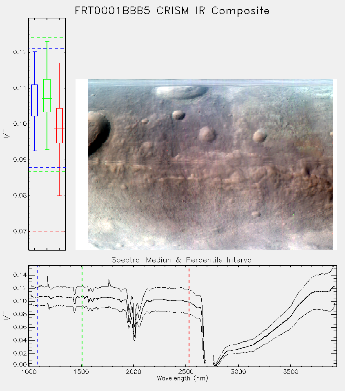Select the green dashed wavelength marker at 1500
The width and height of the screenshot is (345, 391).
pos(82,316)
